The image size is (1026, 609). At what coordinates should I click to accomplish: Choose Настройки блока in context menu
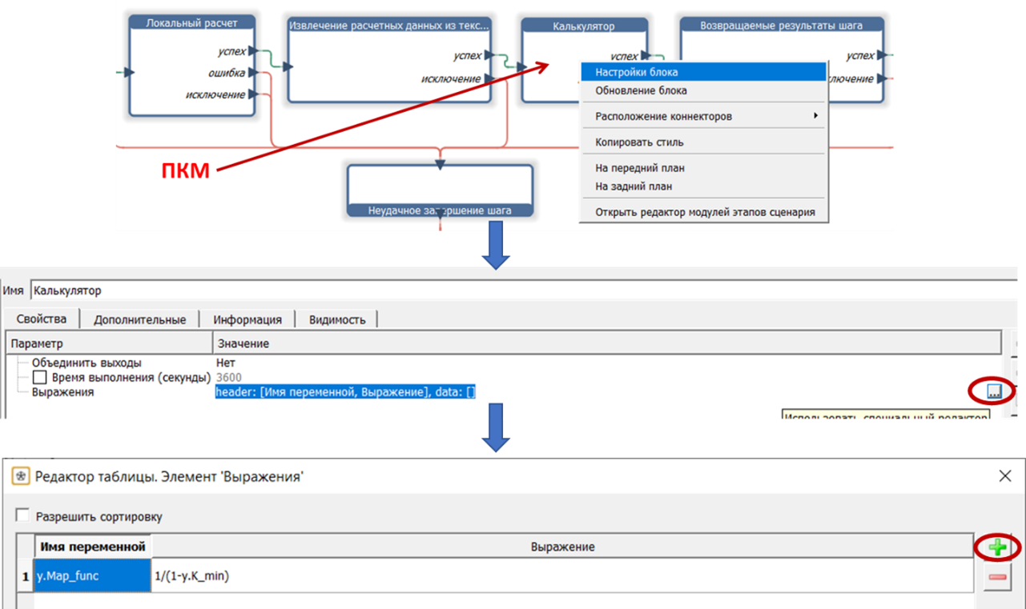tap(702, 72)
